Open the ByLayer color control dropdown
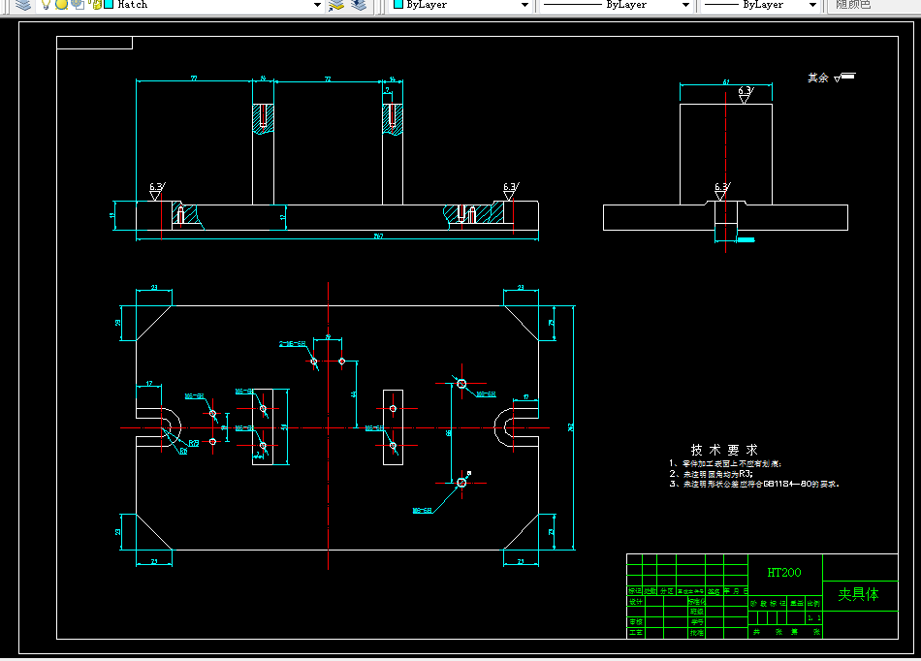 point(524,5)
